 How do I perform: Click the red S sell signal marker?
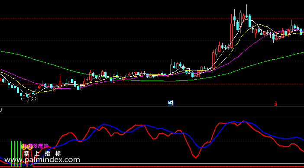276,103
